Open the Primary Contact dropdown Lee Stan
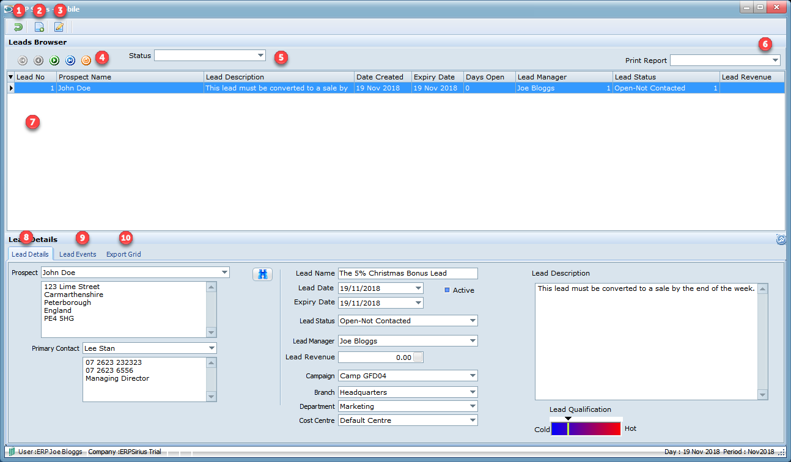The height and width of the screenshot is (462, 791). click(x=212, y=348)
